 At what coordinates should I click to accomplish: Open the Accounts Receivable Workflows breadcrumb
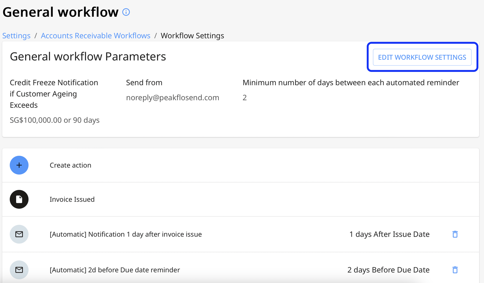[95, 36]
